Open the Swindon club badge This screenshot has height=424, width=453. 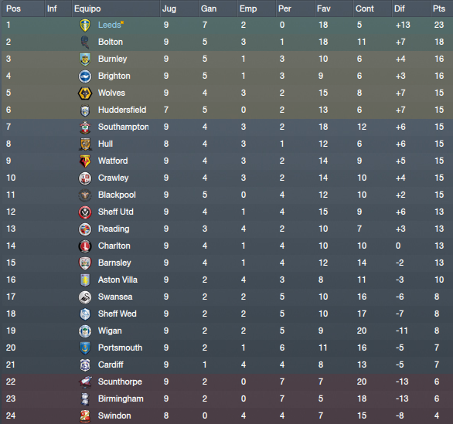coord(85,416)
